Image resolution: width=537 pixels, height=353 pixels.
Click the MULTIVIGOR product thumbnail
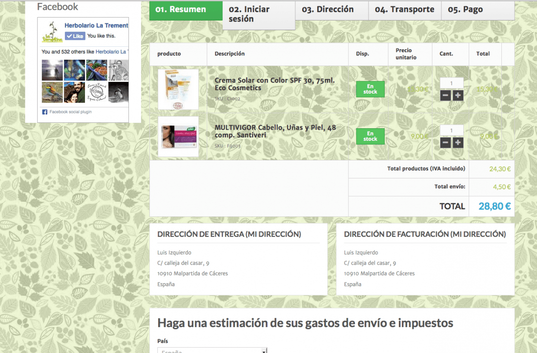click(178, 137)
